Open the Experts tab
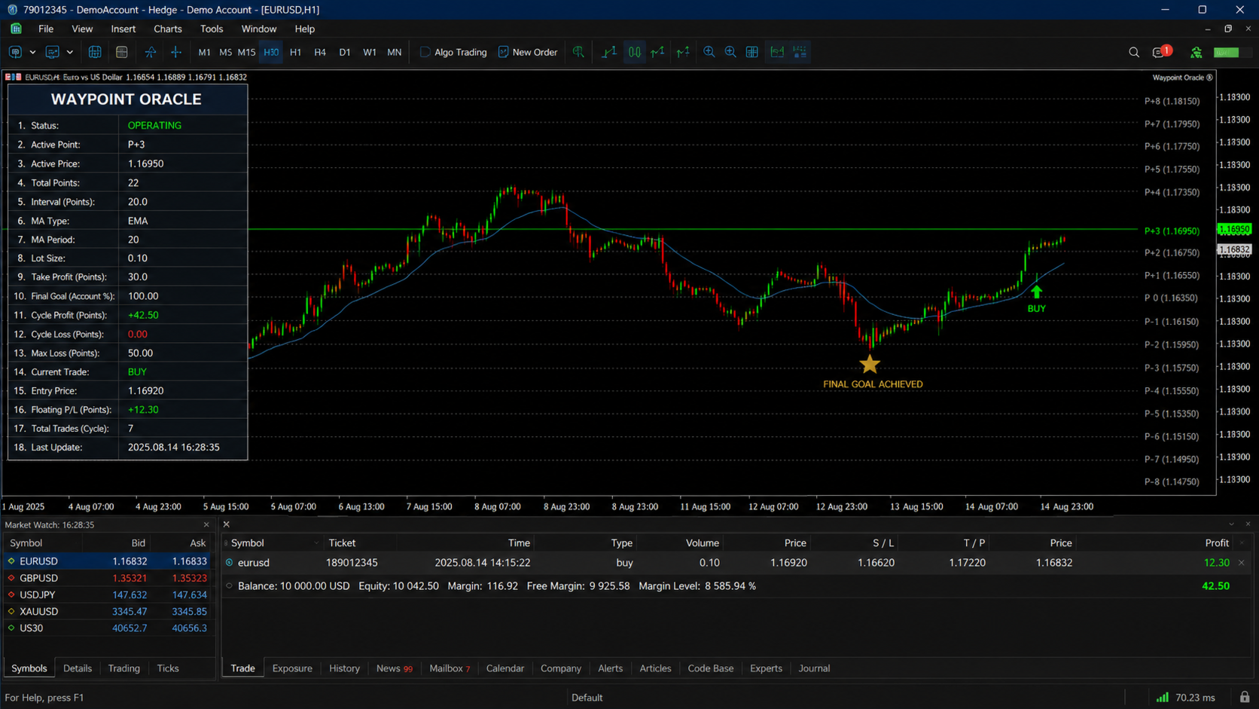 coord(766,668)
